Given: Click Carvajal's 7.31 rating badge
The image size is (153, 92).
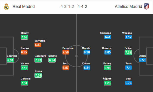Looking at the screenshot, I should [x=24, y=83].
